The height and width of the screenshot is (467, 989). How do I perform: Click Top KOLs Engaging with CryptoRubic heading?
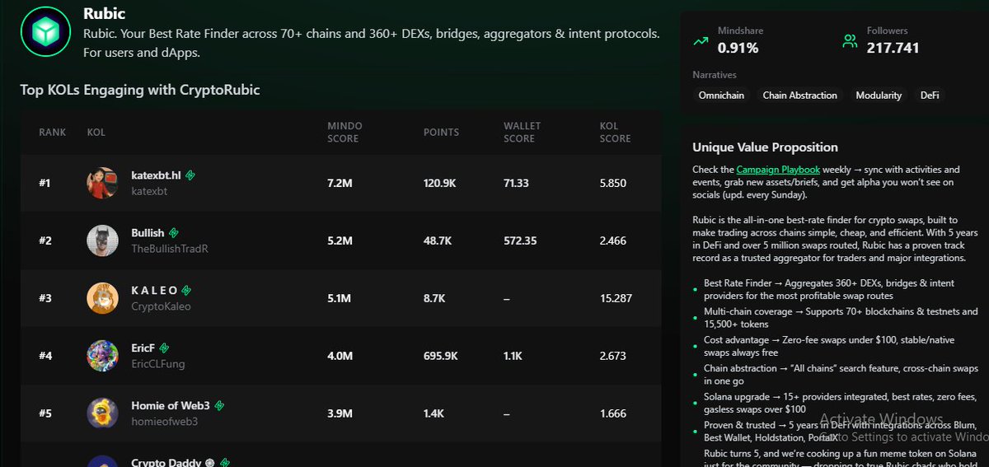point(140,90)
